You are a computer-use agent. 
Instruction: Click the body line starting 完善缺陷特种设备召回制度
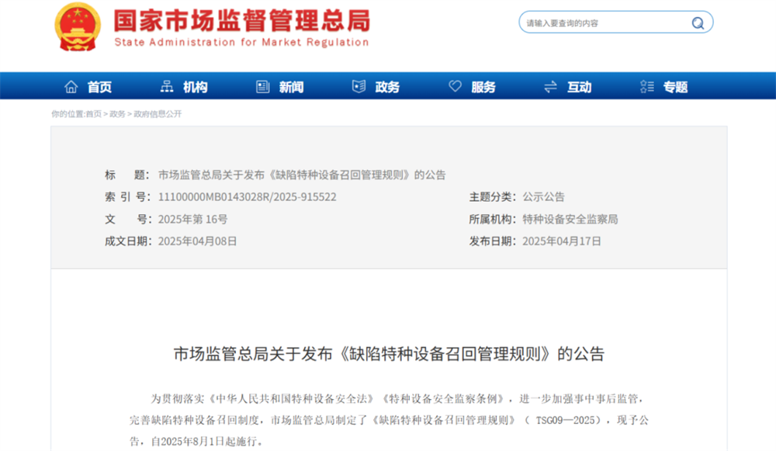click(x=389, y=420)
